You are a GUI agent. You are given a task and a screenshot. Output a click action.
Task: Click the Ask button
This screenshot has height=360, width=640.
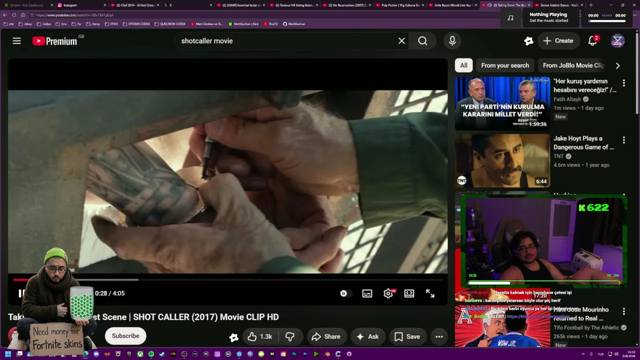click(x=367, y=336)
